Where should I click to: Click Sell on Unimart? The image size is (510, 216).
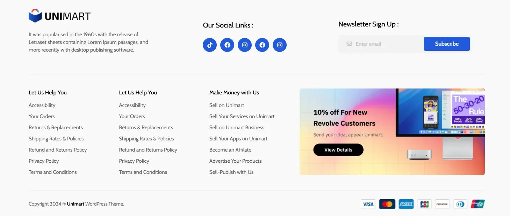click(x=227, y=105)
